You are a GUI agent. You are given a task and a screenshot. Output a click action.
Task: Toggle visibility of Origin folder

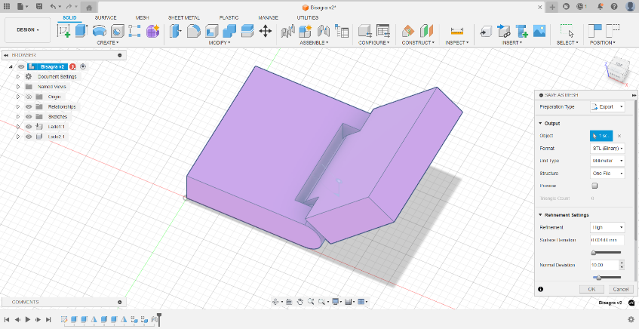click(29, 97)
